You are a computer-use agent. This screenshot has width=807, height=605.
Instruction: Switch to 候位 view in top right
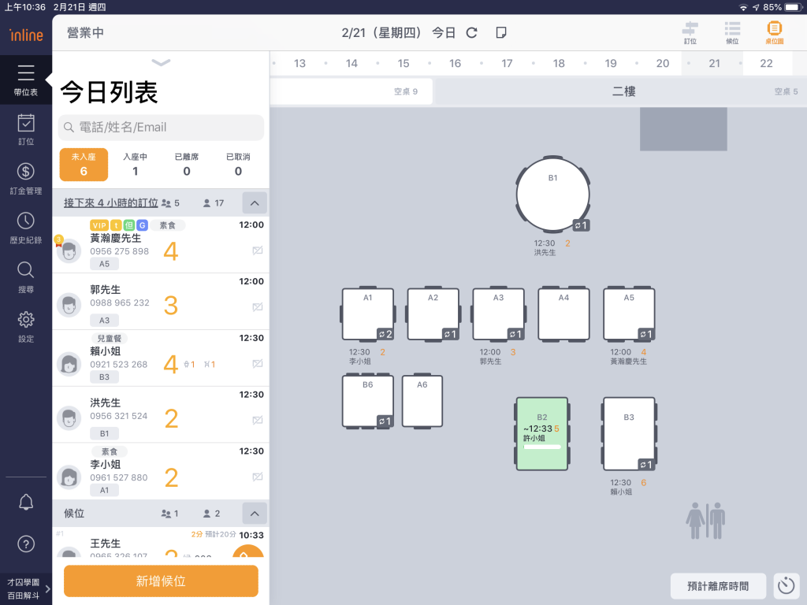[732, 33]
